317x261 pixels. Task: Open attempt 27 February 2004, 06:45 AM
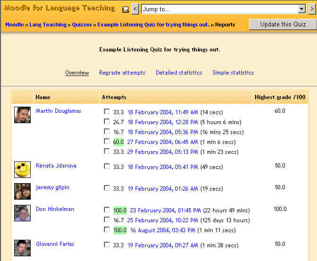[163, 142]
